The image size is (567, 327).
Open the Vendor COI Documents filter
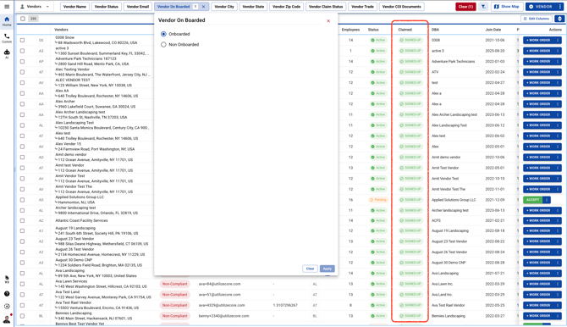tap(401, 7)
